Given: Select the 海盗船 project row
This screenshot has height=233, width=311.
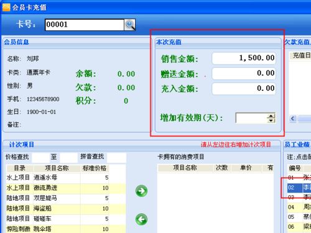Looking at the screenshot, I should coord(66,209).
